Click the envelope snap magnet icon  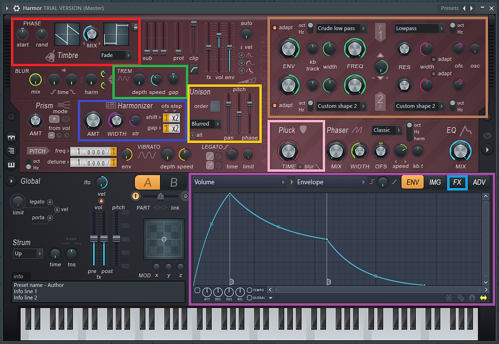coord(472,298)
